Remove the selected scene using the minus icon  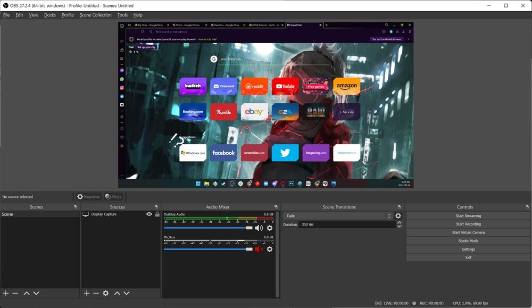(x=14, y=293)
